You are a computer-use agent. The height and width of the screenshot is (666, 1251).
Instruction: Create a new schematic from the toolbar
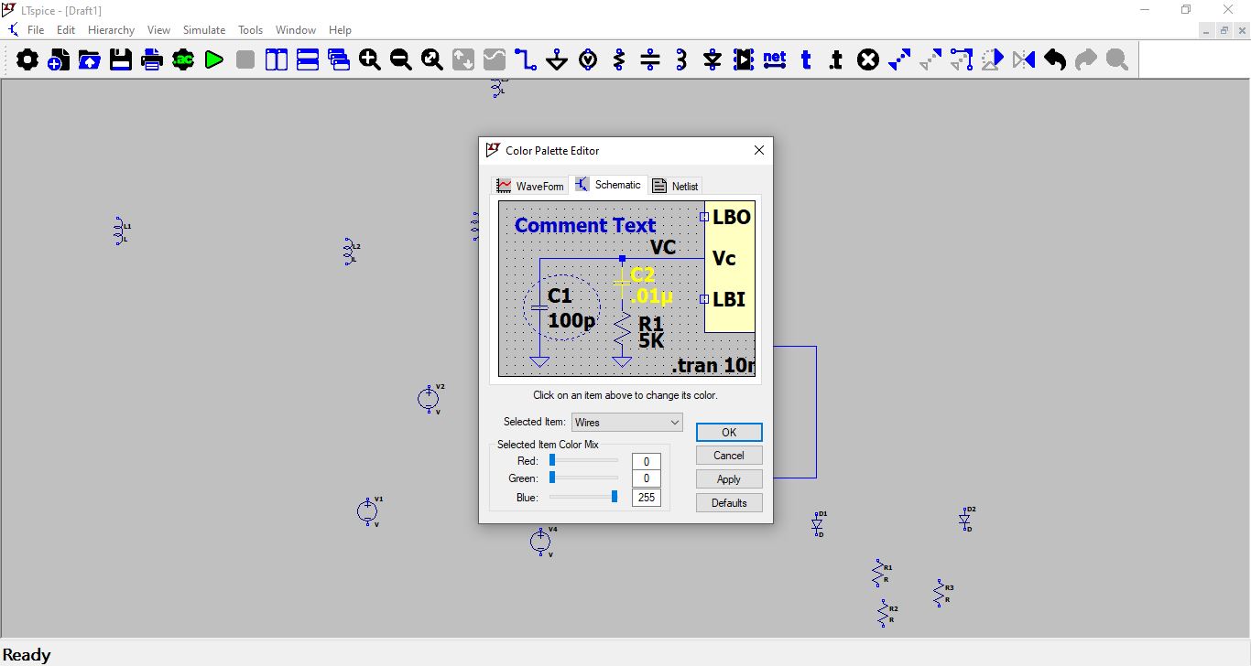(59, 60)
